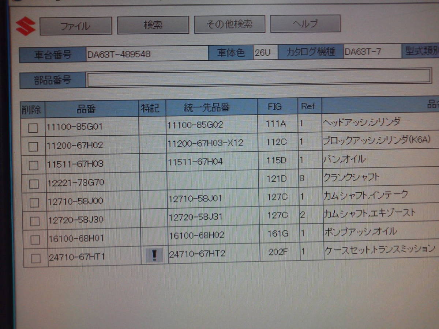Click part name パン,オイル

tap(345, 159)
